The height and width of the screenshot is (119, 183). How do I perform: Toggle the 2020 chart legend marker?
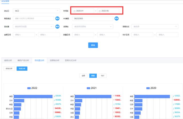coord(148,88)
